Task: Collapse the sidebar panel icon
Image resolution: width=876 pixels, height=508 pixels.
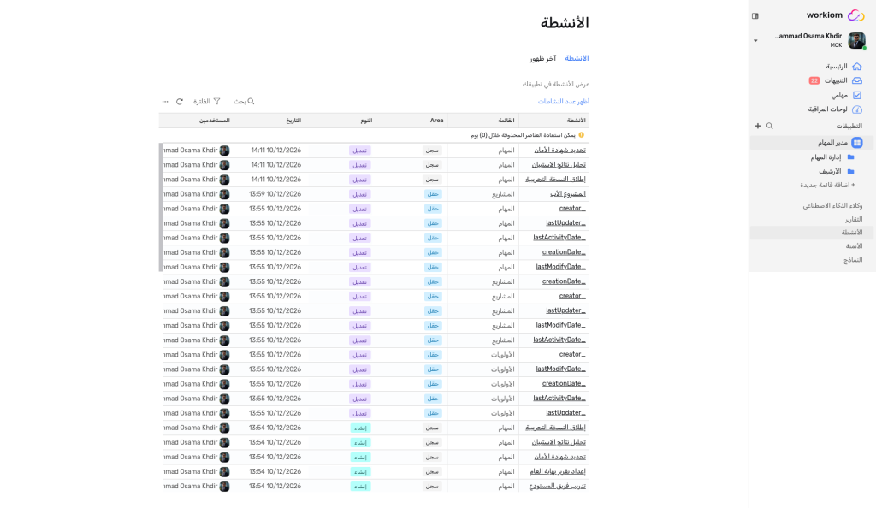Action: pos(755,16)
